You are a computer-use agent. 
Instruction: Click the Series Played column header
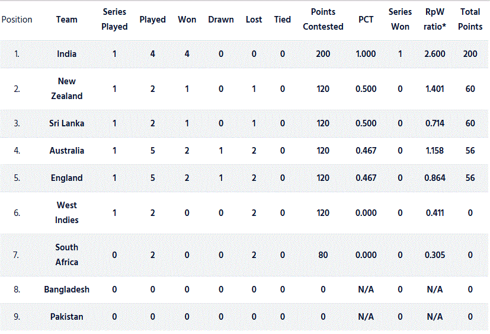[x=114, y=19]
